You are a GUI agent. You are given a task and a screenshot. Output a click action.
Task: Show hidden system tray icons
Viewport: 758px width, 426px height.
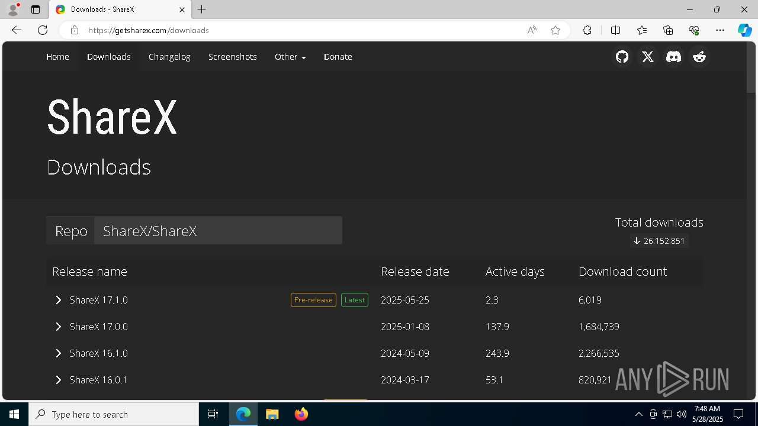tap(638, 414)
